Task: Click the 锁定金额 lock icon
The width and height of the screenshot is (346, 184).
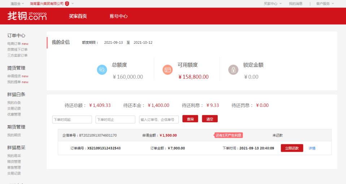Action: 233,70
